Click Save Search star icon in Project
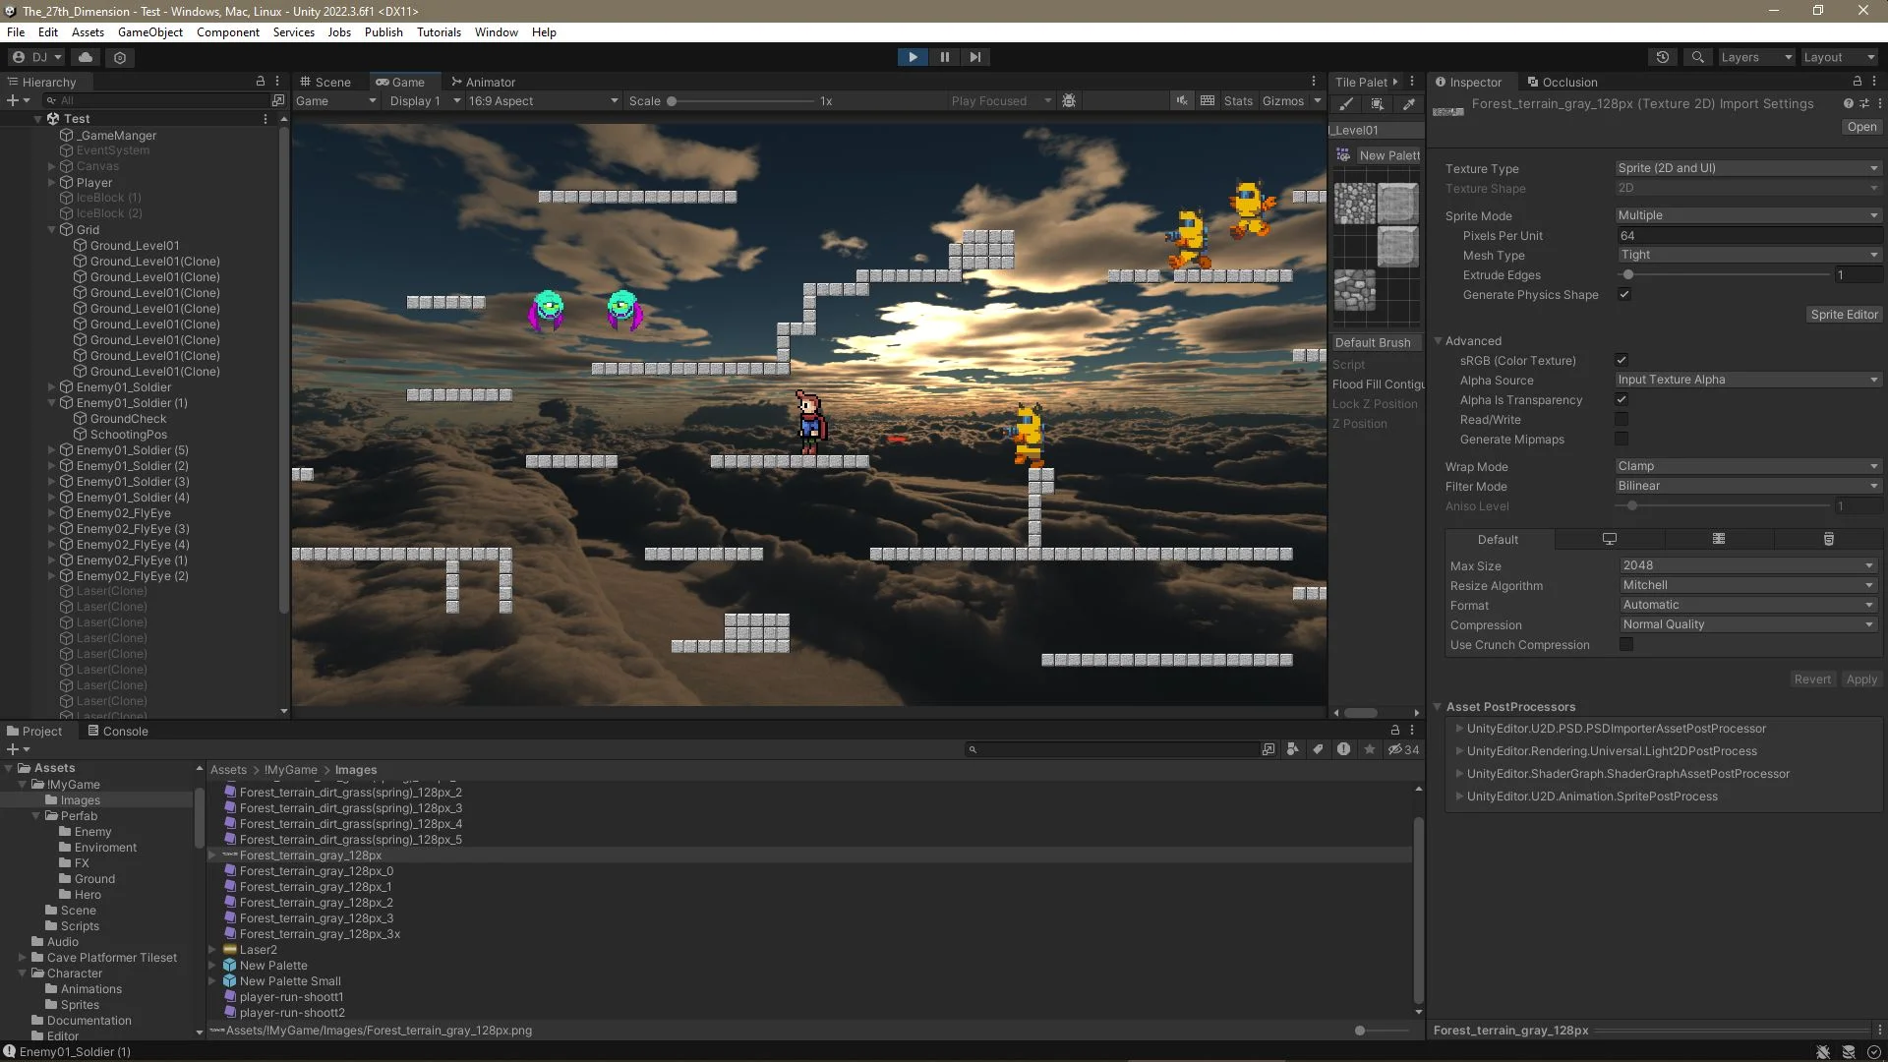Screen dimensions: 1888x1062 pyautogui.click(x=1369, y=749)
